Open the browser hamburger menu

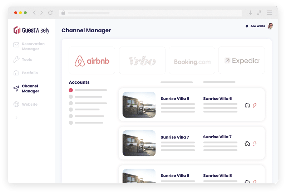[x=270, y=13]
